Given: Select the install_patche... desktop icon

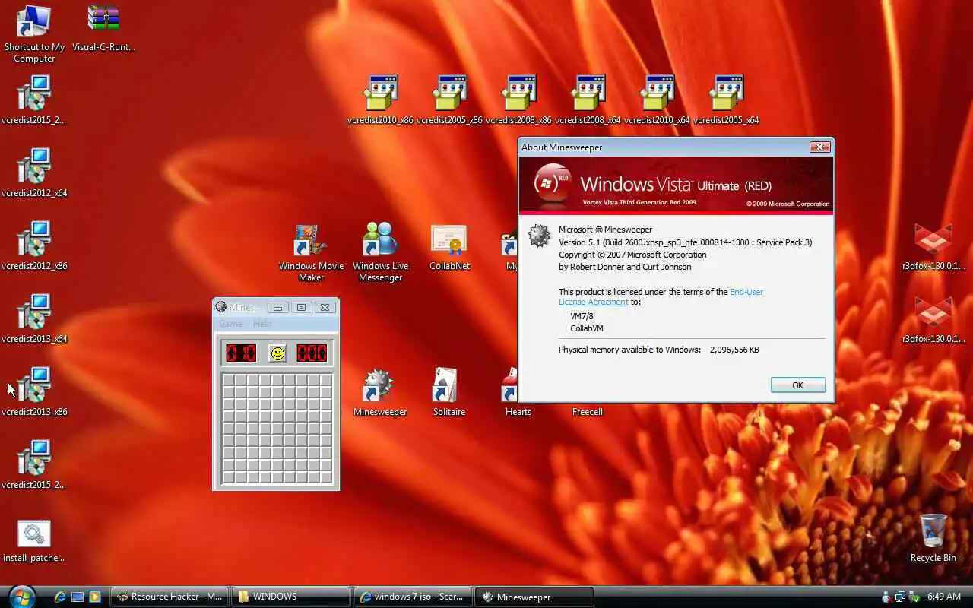Looking at the screenshot, I should 34,541.
